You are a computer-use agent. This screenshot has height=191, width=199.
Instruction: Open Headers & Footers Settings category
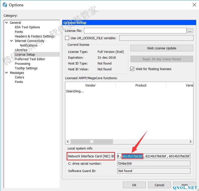[35, 36]
